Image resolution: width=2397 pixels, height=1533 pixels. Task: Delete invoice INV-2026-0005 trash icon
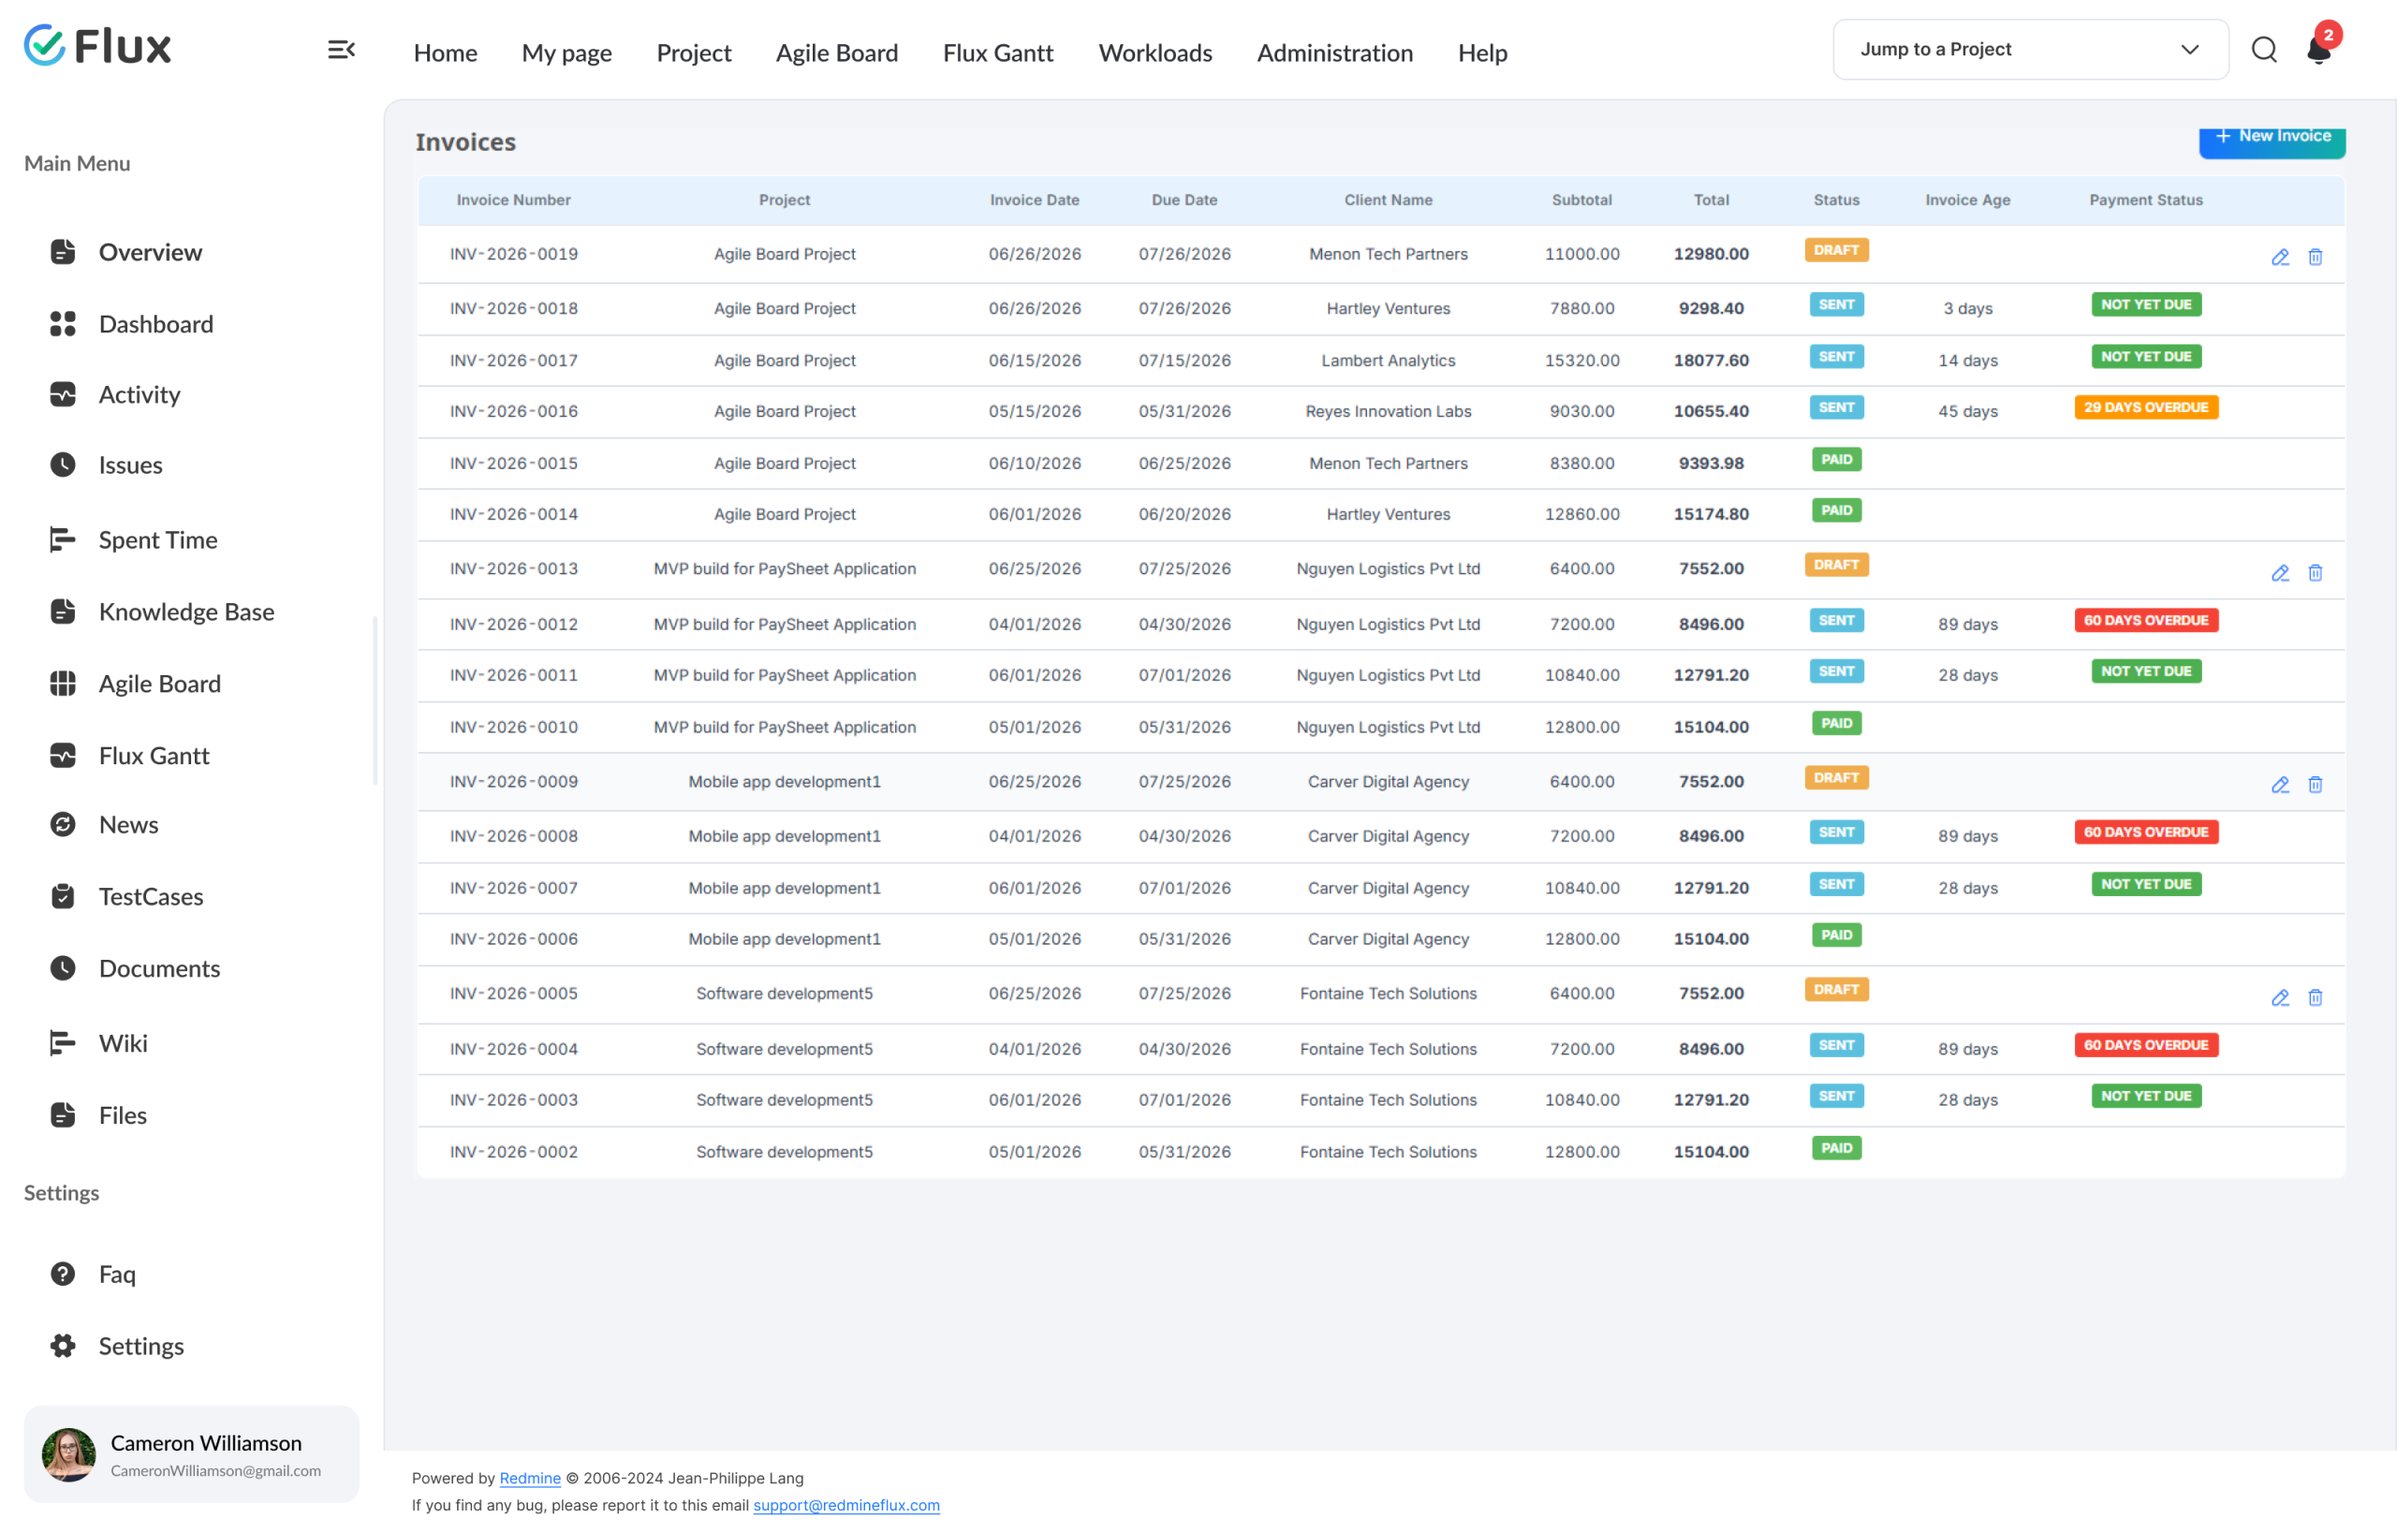point(2316,998)
